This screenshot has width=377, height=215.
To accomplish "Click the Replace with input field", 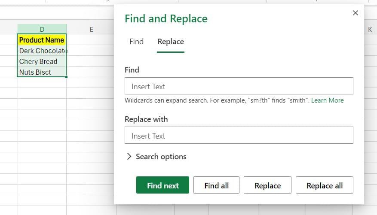I will [239, 136].
